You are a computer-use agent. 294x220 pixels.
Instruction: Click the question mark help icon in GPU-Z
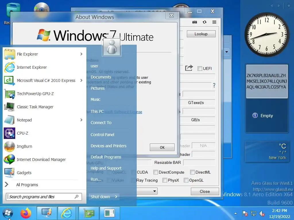(214, 85)
